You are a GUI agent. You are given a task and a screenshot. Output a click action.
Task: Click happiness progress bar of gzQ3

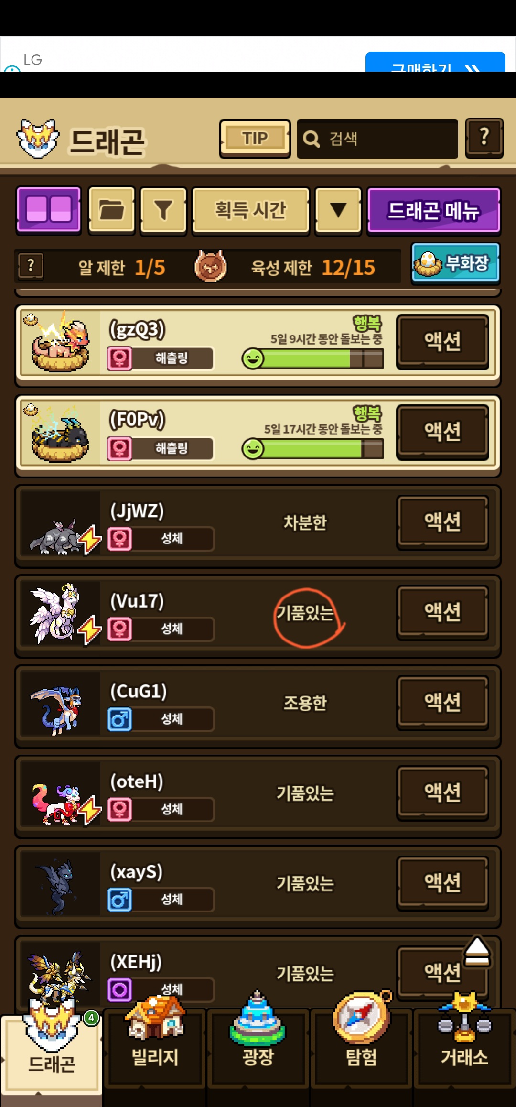pos(313,358)
